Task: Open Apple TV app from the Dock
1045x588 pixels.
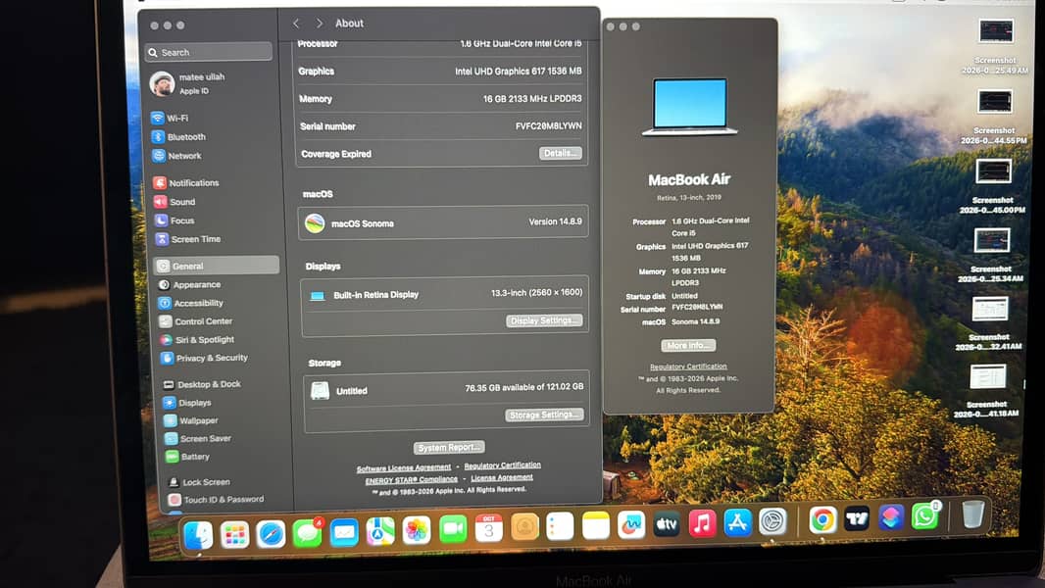Action: (667, 524)
